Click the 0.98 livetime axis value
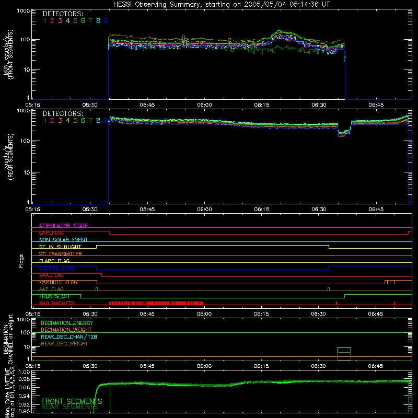 click(x=25, y=379)
